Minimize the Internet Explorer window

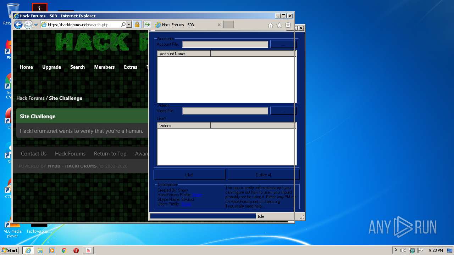[277, 16]
